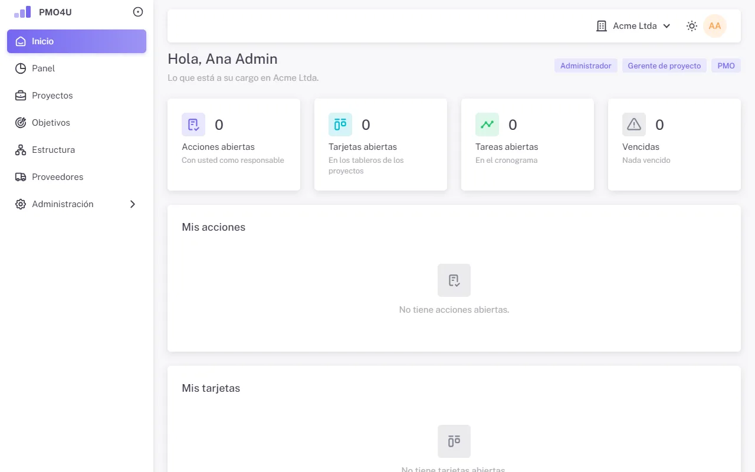
Task: Click the Acciones abiertas checklist icon
Action: [x=193, y=124]
